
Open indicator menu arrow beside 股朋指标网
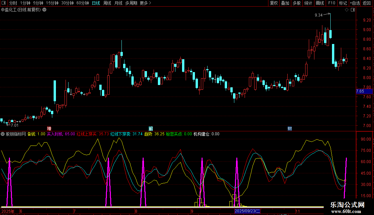tap(3, 134)
